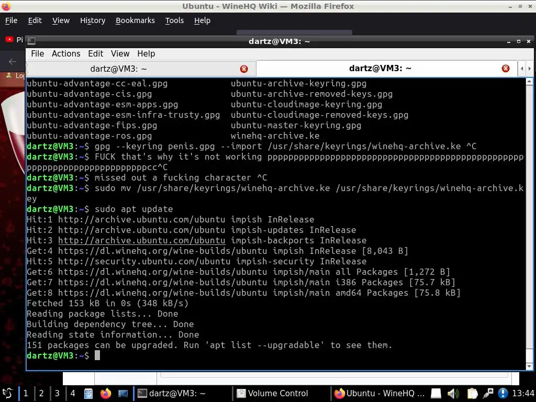
Task: Click the terminal window title bar icon
Action: click(x=31, y=41)
